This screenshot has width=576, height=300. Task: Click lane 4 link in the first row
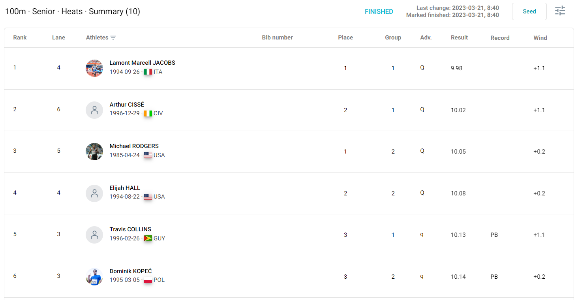[58, 67]
